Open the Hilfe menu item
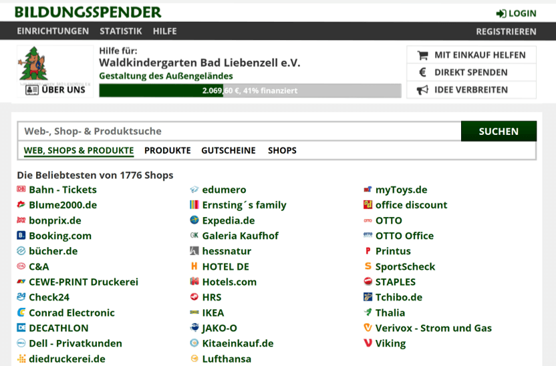Screen dimensions: 556x366 pyautogui.click(x=165, y=31)
